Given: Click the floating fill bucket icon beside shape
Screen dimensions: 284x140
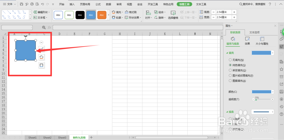Looking at the screenshot, I should [41, 57].
